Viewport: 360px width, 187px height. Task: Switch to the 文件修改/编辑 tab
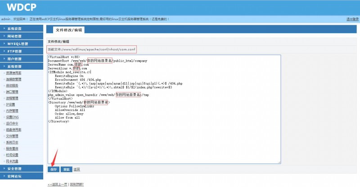(69, 30)
